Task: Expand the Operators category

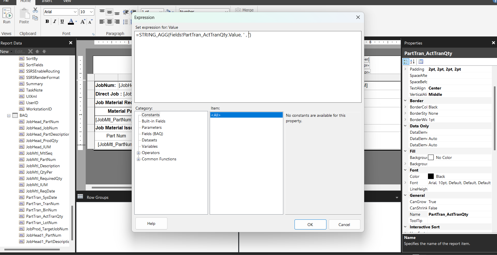Action: click(x=138, y=153)
